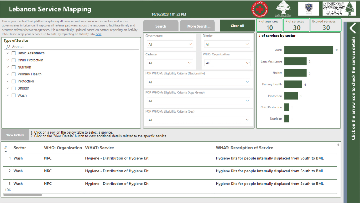Click the table horizontal scrollbar thumb
This screenshot has width=360, height=203.
[x=22, y=195]
